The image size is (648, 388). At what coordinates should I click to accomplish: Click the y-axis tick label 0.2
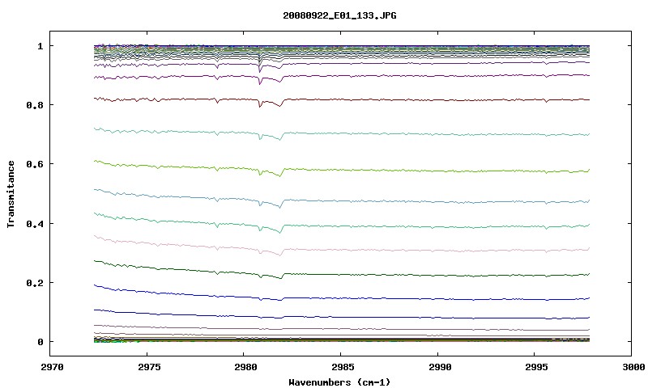(35, 283)
